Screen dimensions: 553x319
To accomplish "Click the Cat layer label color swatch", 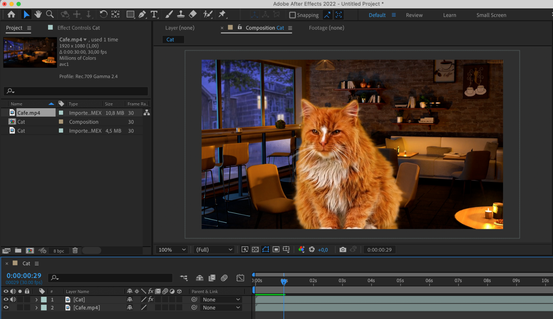I will coord(44,299).
